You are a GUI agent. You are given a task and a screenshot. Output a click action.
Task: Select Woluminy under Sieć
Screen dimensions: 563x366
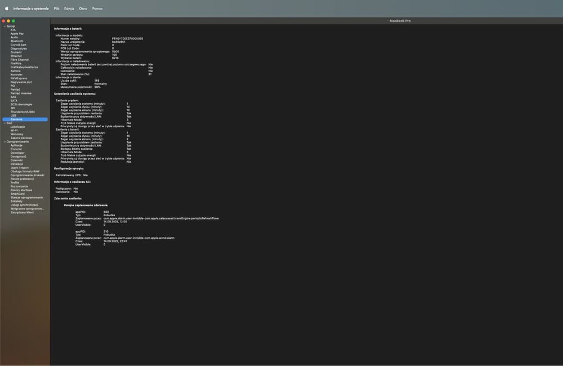(17, 135)
